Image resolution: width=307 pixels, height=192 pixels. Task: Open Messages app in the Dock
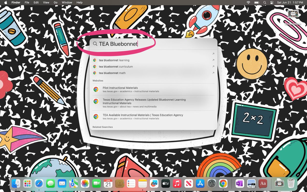[x=50, y=183]
